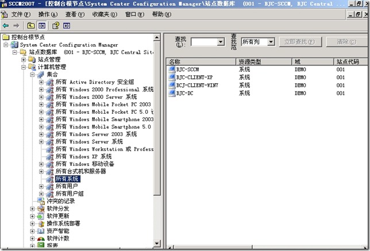The height and width of the screenshot is (251, 370).
Task: Collapse the 集合 tree node
Action: [32, 75]
